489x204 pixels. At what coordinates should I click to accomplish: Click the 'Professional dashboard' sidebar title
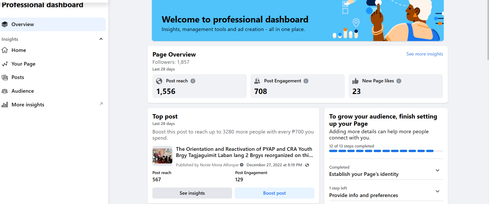[42, 5]
